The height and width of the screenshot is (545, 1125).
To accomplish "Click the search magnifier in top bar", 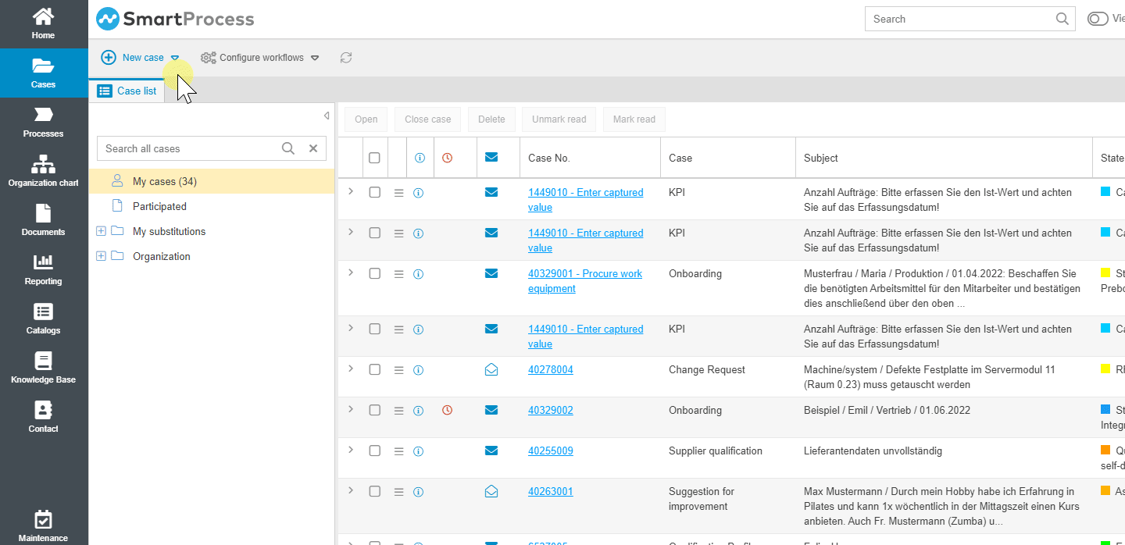I will [1062, 19].
